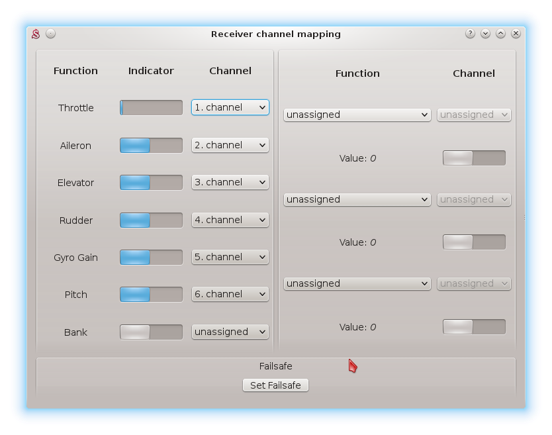
Task: Expand the Aileron channel dropdown
Action: coord(230,145)
